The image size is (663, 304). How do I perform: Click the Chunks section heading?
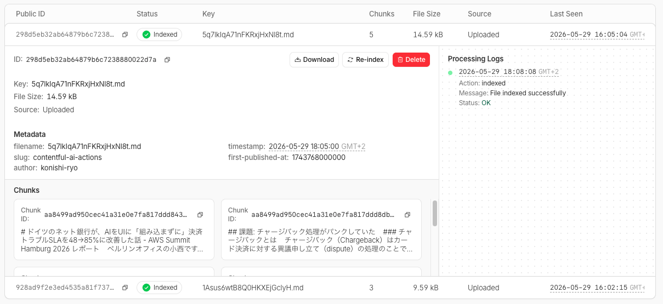pos(26,190)
